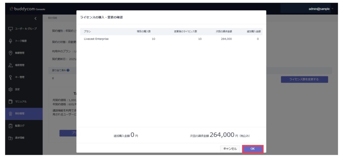345x159 pixels.
Task: Open キー管理 with the key icon
Action: [x=10, y=77]
